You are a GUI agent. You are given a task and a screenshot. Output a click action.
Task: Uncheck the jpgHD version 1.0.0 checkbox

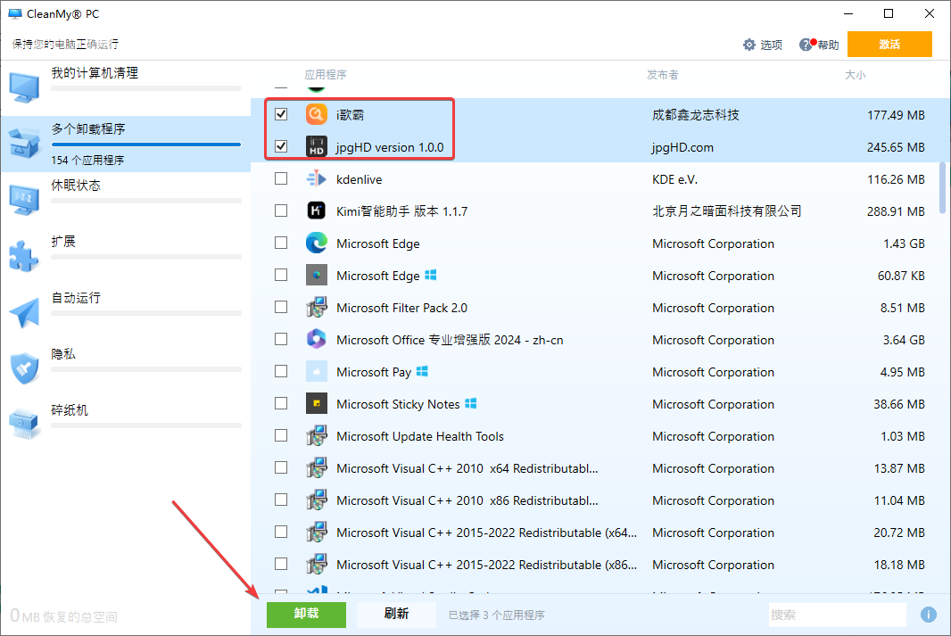[x=281, y=146]
